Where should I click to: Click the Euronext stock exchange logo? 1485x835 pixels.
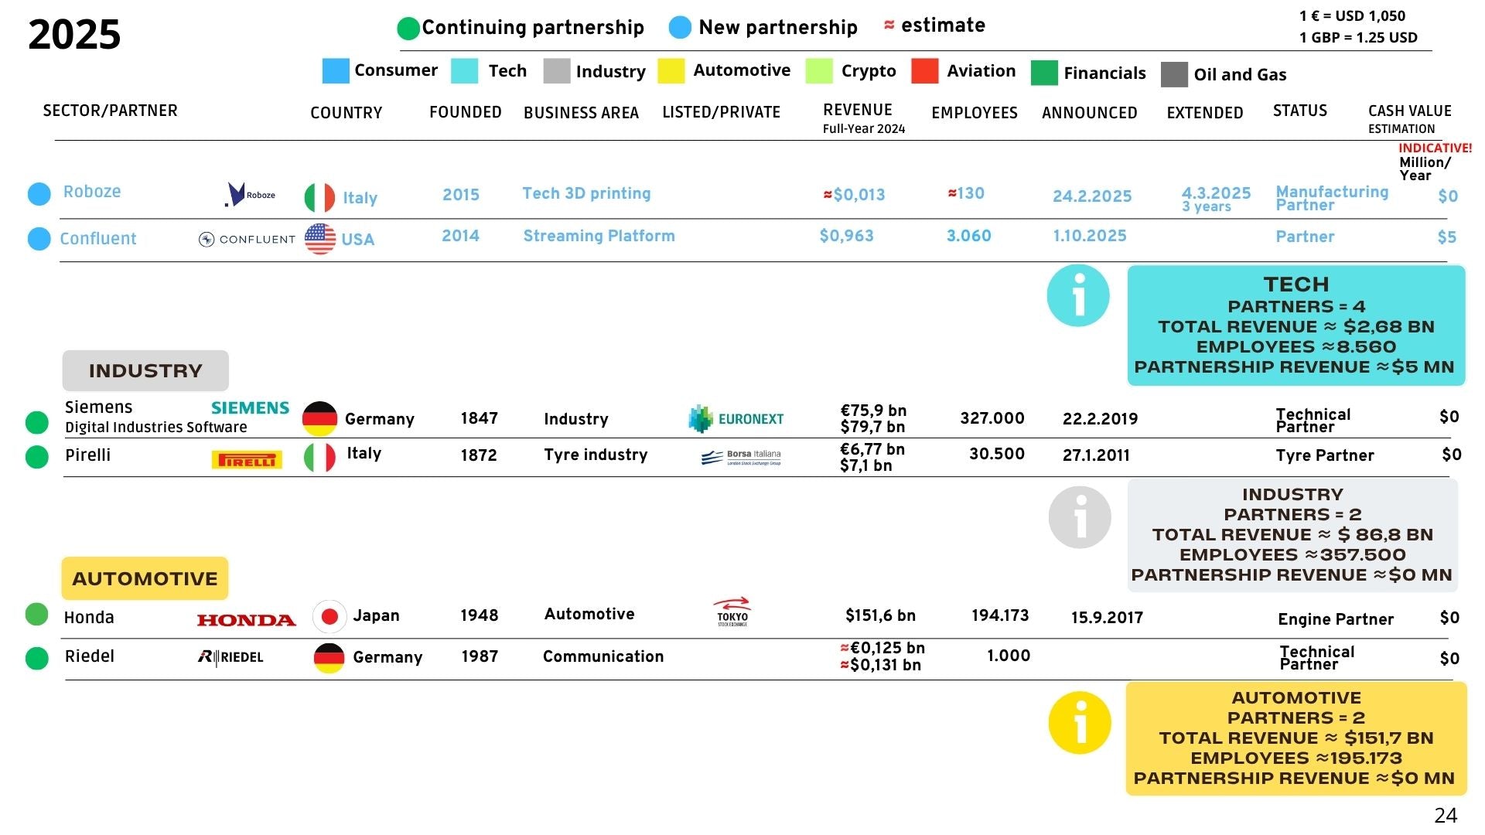(736, 419)
